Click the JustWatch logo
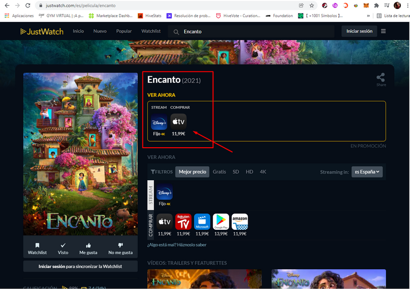This screenshot has height=289, width=410. [x=42, y=31]
